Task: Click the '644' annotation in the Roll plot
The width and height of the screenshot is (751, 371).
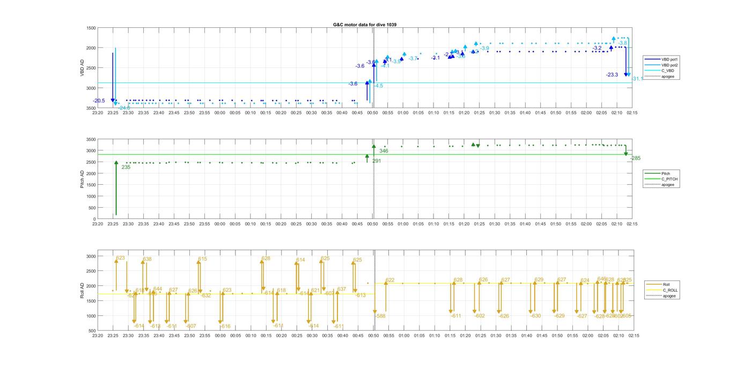Action: [x=158, y=289]
